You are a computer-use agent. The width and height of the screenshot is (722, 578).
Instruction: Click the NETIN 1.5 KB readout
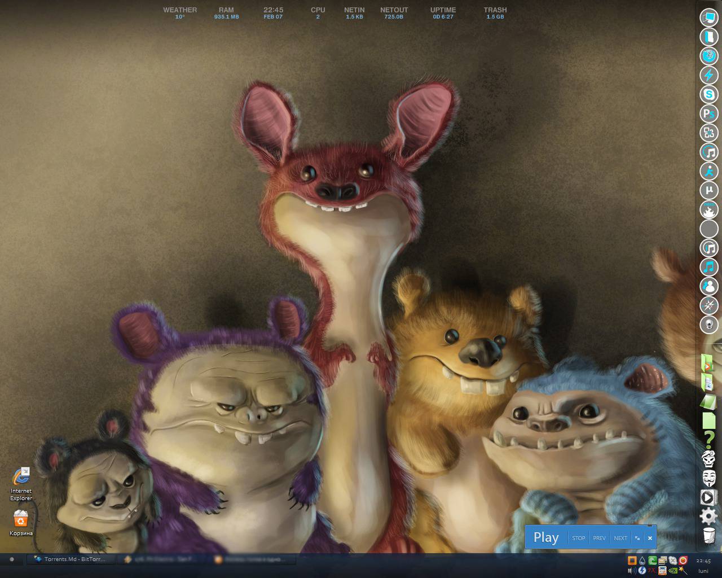(354, 13)
